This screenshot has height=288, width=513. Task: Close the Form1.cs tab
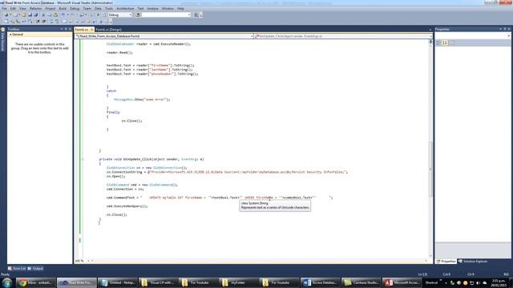(91, 30)
